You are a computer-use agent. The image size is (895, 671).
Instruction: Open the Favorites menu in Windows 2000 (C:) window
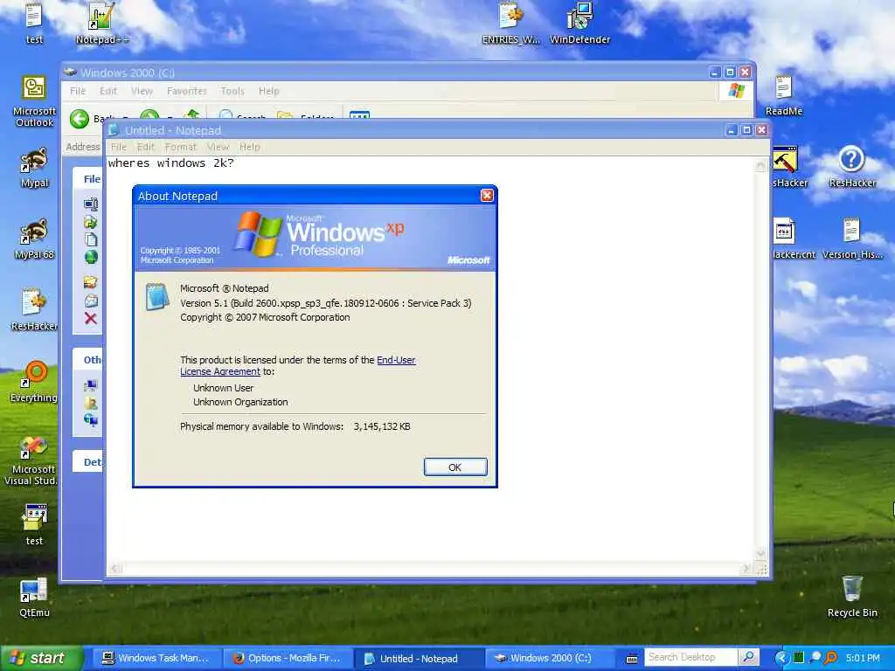tap(187, 91)
